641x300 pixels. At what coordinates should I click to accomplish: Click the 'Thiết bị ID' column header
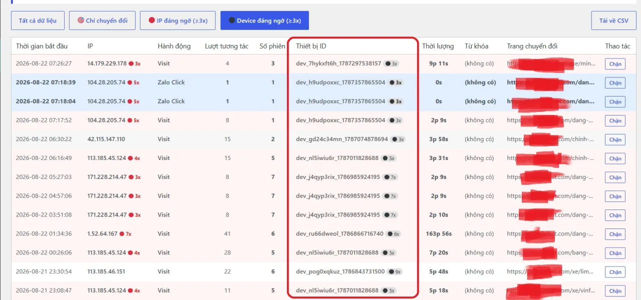(311, 46)
